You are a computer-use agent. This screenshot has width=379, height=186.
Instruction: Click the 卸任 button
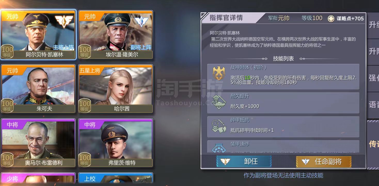coord(244,162)
